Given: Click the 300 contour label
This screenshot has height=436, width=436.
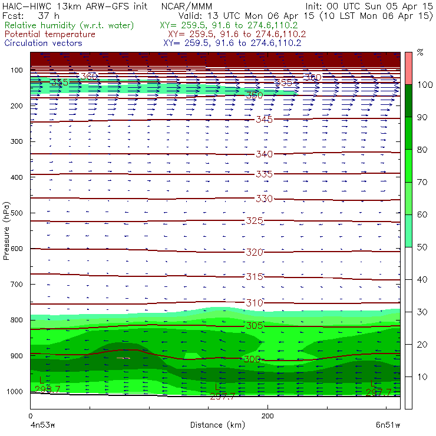Looking at the screenshot, I should [x=252, y=359].
